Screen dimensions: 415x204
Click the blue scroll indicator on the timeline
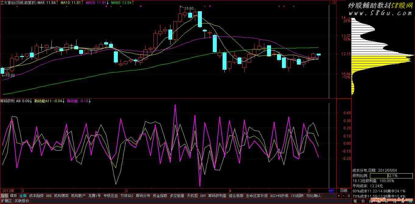coord(331,191)
